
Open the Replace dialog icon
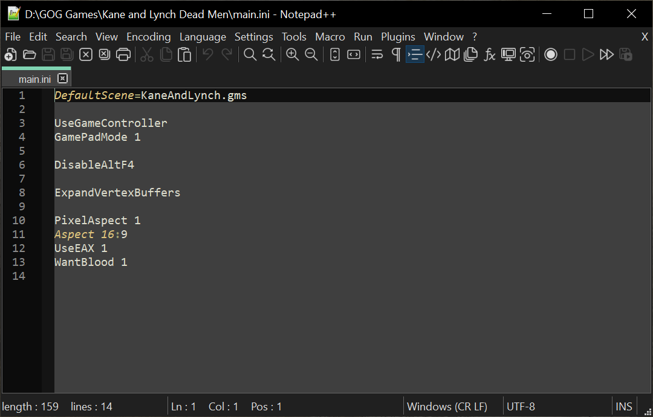[x=268, y=54]
